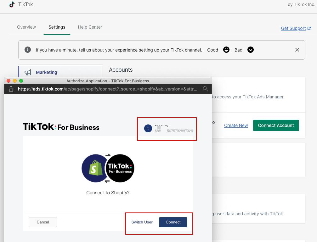
Task: Click 'Connect to Shopify?' text
Action: tap(108, 193)
